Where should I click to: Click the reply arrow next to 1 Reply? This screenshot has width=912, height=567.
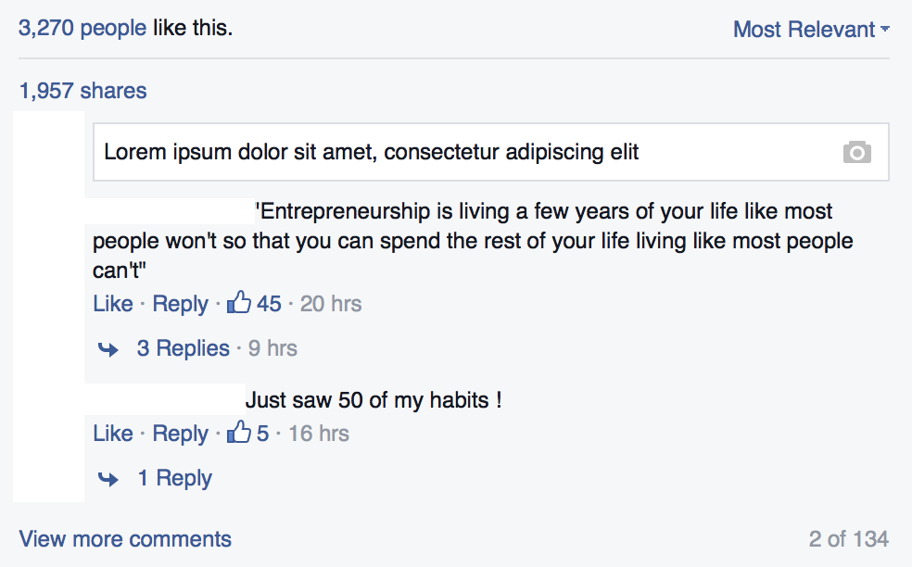click(108, 479)
